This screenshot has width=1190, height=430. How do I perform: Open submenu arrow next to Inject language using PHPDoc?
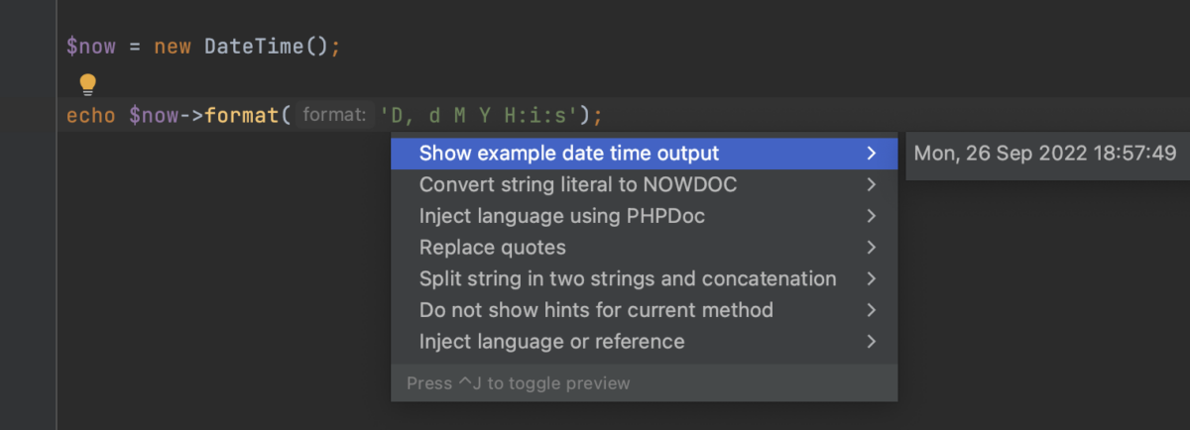(871, 216)
